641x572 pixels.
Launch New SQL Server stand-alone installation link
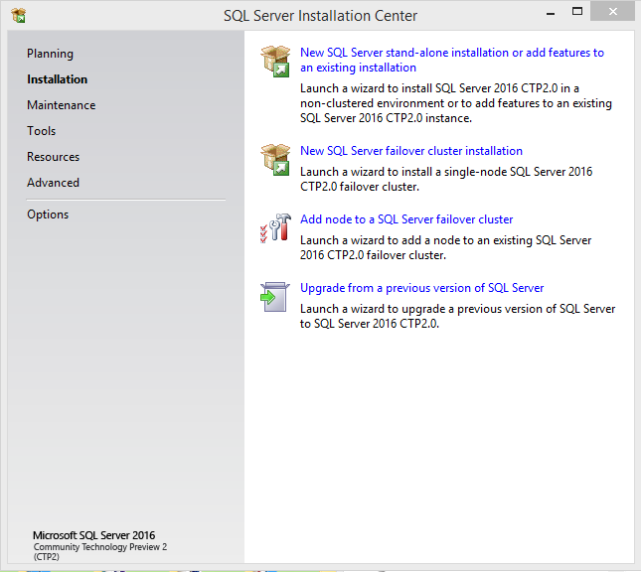click(x=452, y=60)
